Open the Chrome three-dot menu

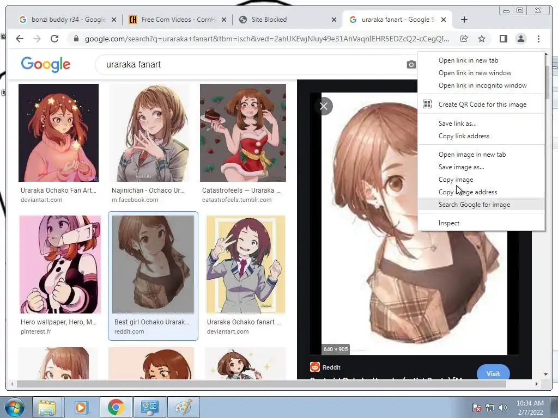point(538,39)
